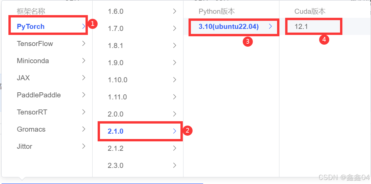Expand the chevron beside version 2.3.0
371x184 pixels.
174,166
